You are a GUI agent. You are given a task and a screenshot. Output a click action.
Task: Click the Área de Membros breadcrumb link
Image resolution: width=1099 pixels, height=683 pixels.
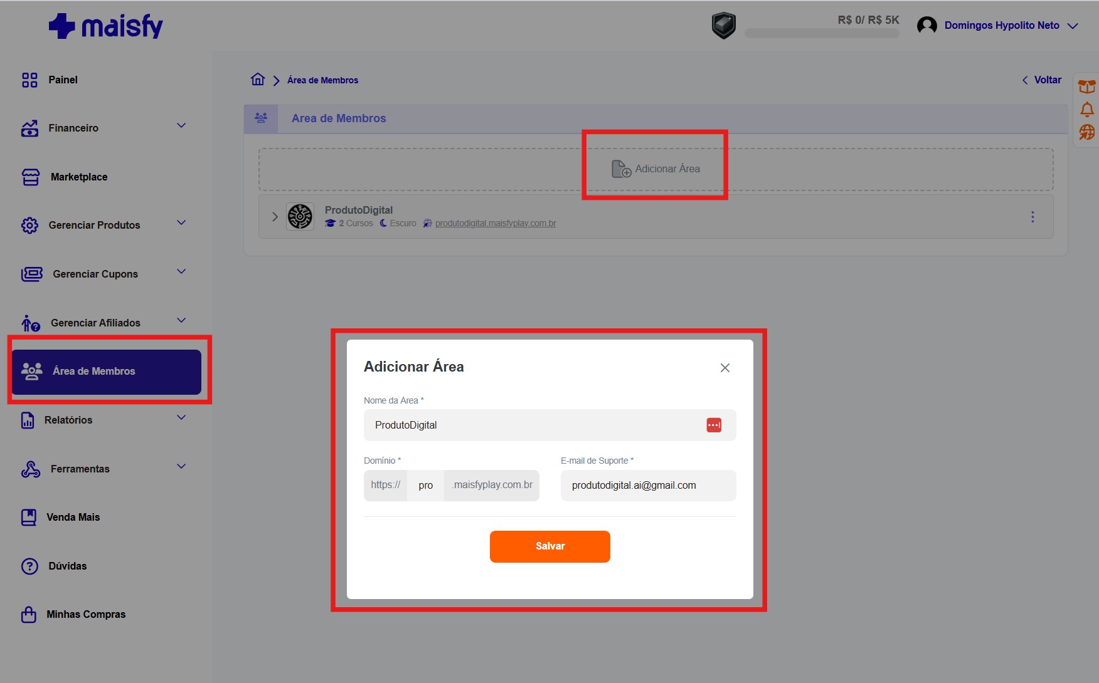[322, 80]
